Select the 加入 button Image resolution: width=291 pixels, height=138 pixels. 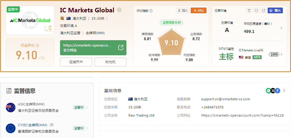(x=182, y=11)
